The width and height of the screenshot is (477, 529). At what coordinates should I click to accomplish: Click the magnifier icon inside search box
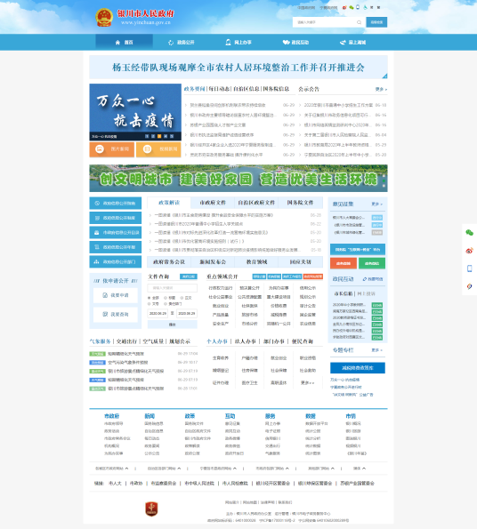point(359,22)
